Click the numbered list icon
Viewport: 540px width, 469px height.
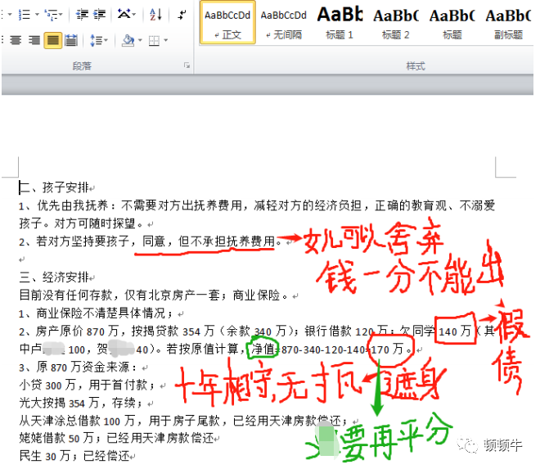tap(25, 15)
